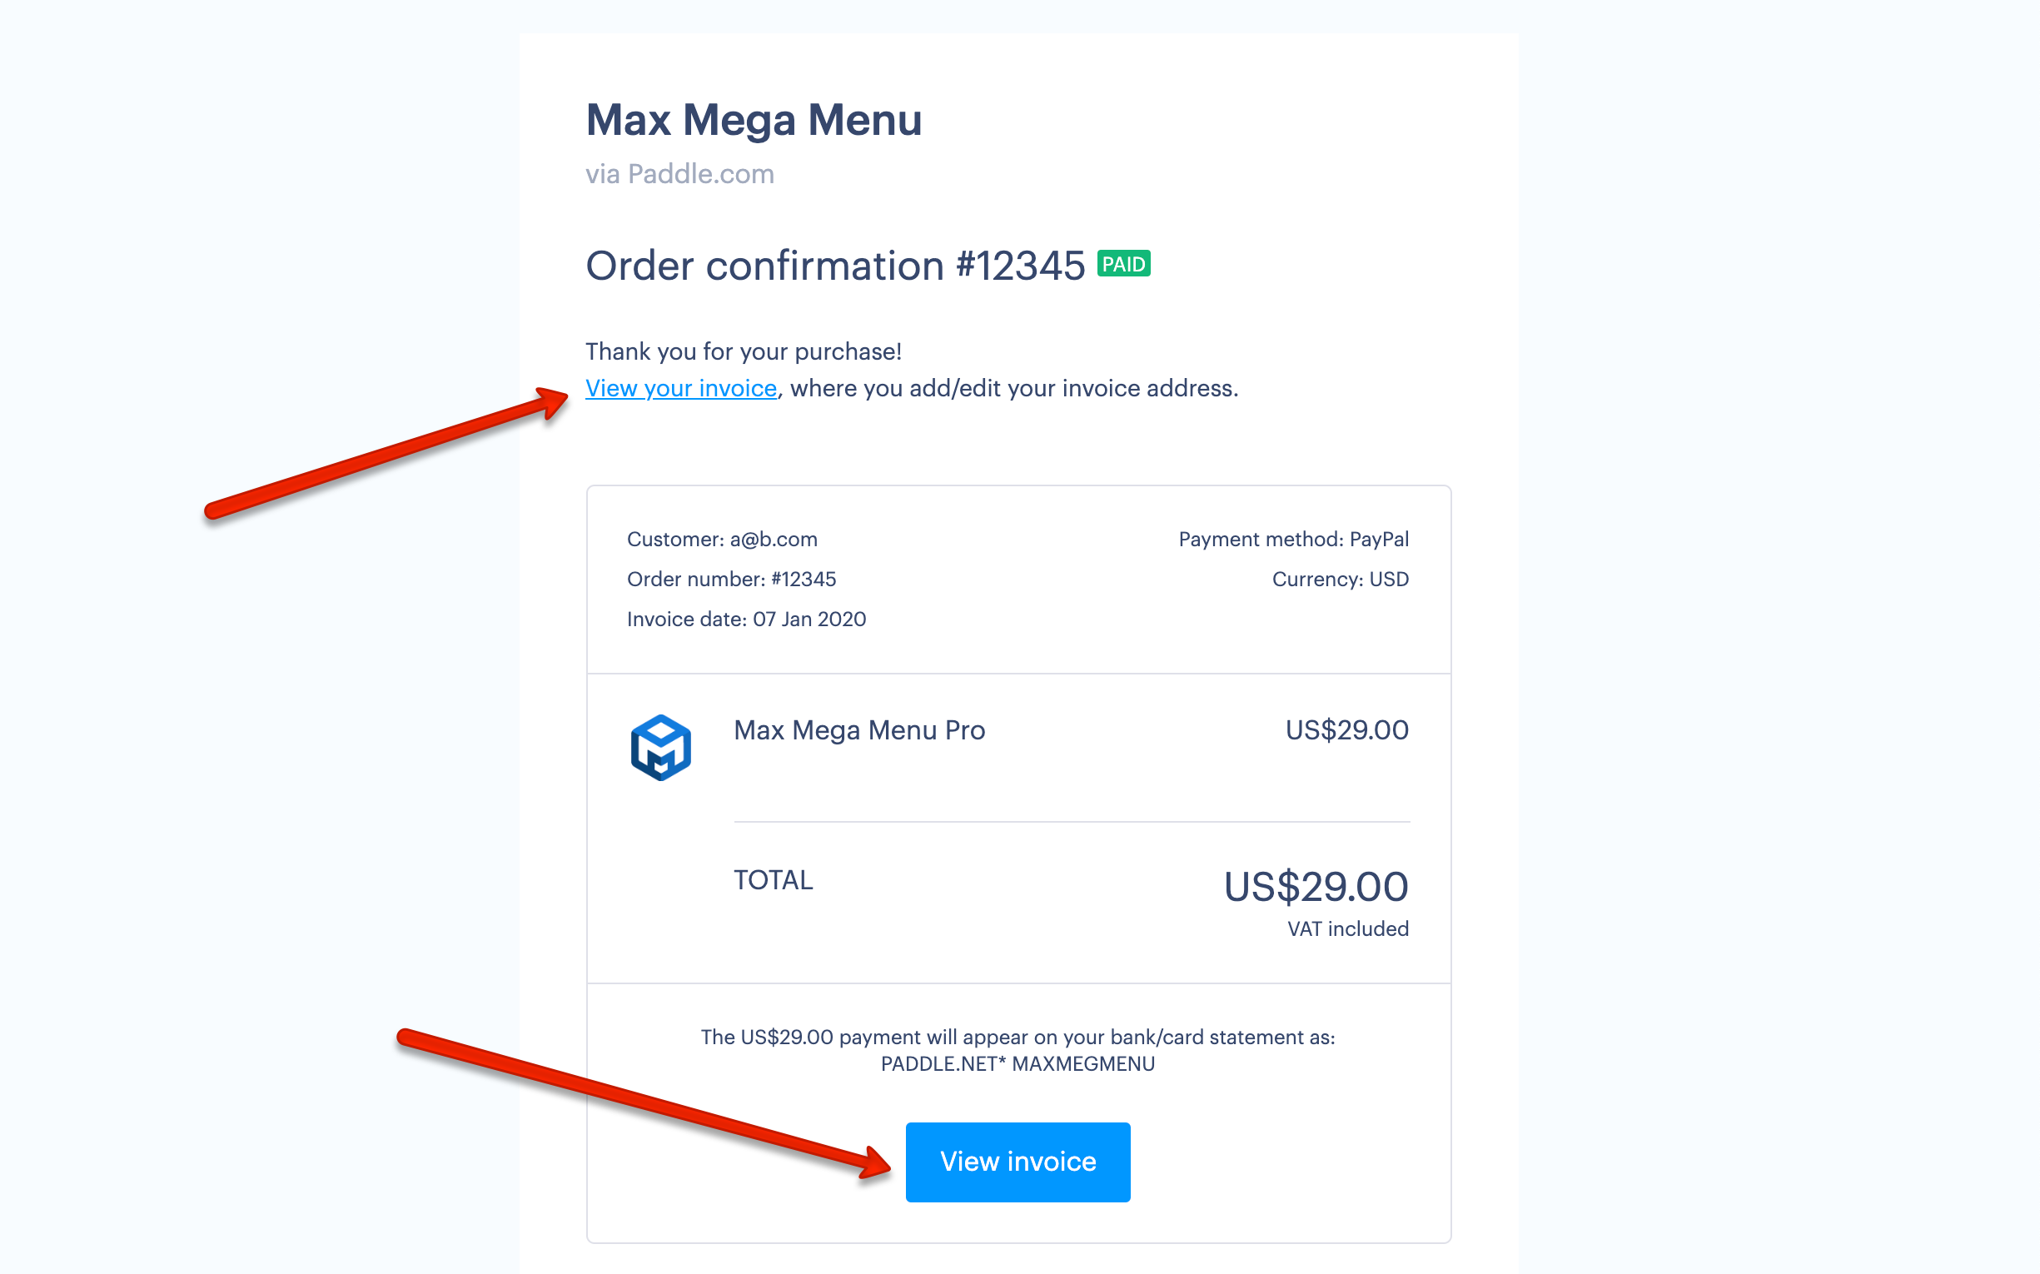
Task: Open the "View your invoice" link
Action: pyautogui.click(x=681, y=388)
